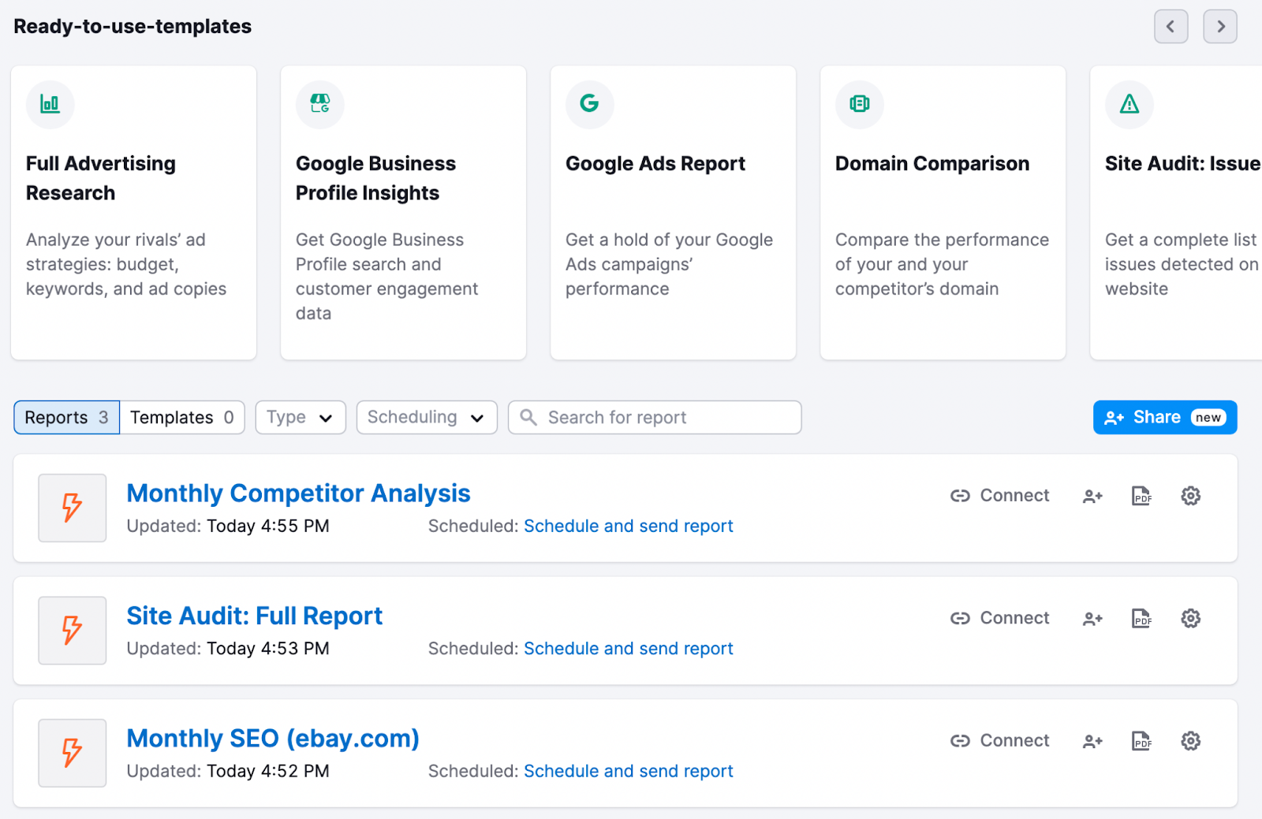Open the Type filter dropdown
The image size is (1262, 819).
point(300,417)
